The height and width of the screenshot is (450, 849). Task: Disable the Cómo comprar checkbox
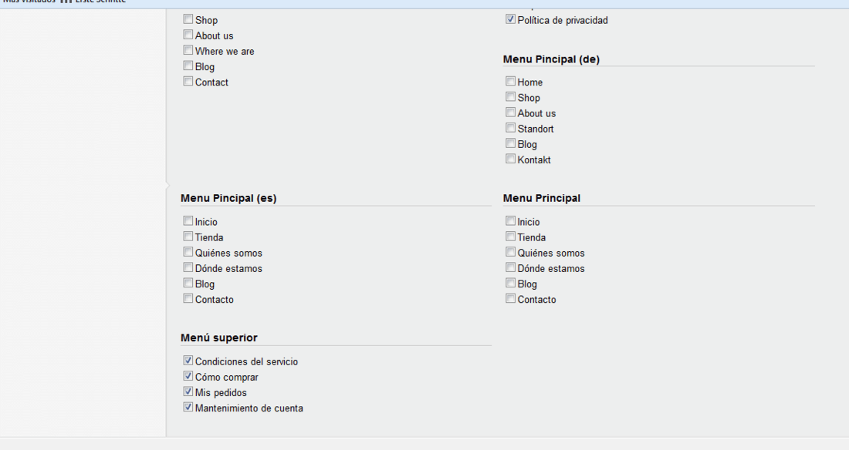(x=188, y=377)
